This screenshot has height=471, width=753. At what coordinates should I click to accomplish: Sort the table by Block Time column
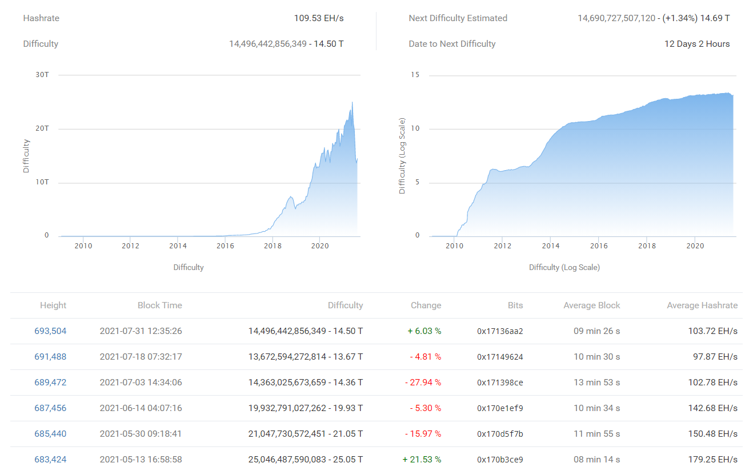160,305
